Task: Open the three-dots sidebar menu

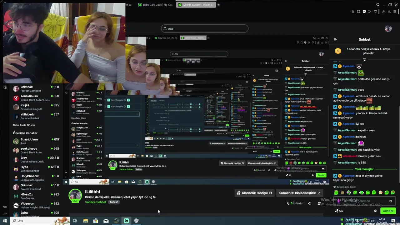Action: point(5,213)
